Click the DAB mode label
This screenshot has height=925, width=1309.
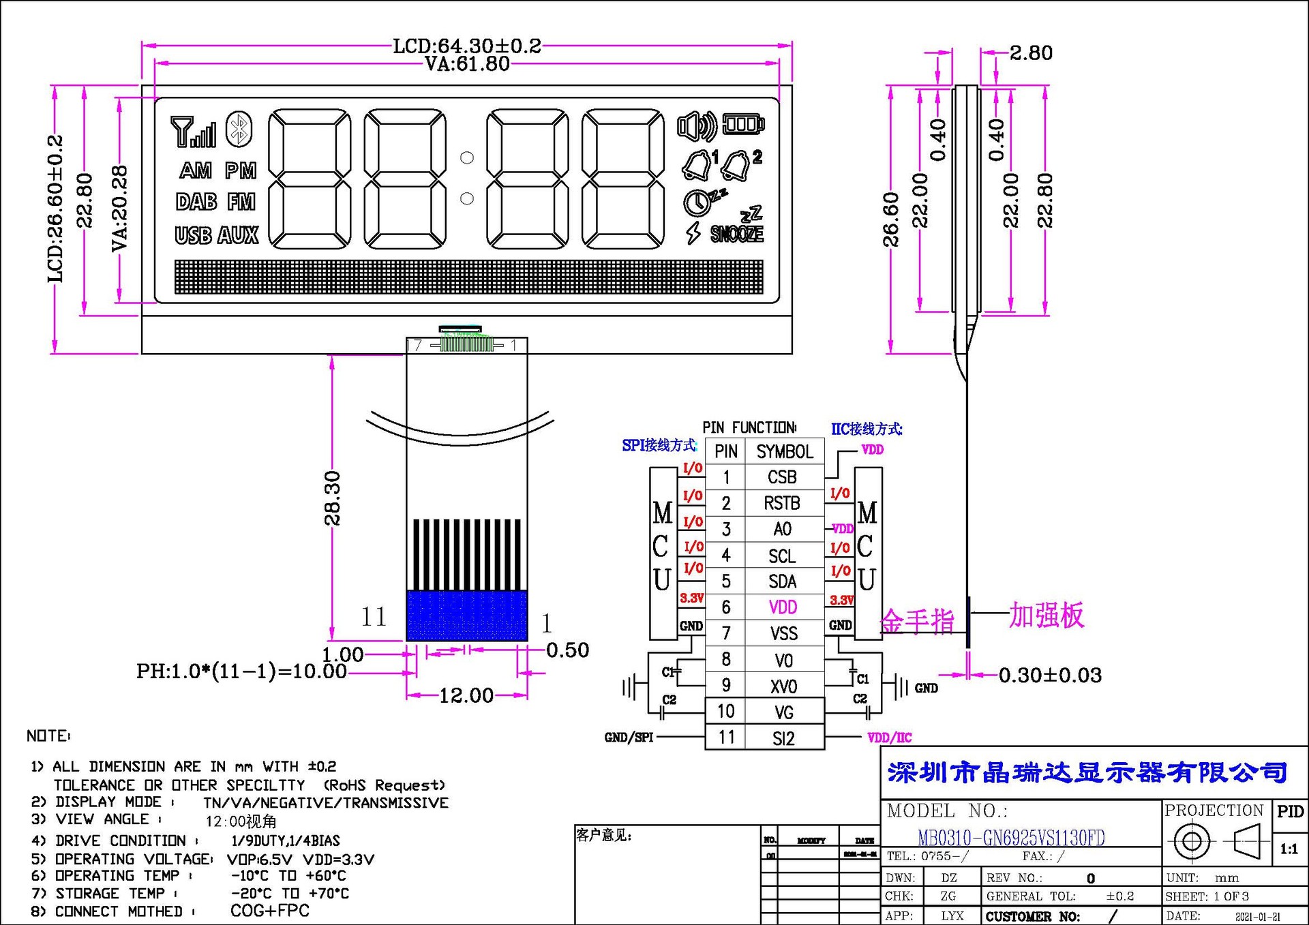(x=196, y=202)
